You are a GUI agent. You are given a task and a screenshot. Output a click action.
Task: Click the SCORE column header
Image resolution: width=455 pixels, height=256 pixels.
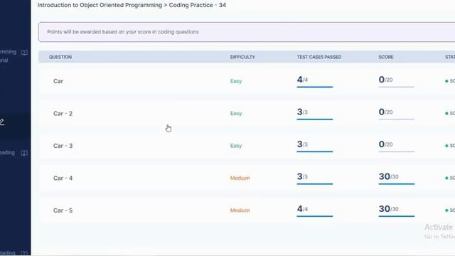[x=386, y=57]
